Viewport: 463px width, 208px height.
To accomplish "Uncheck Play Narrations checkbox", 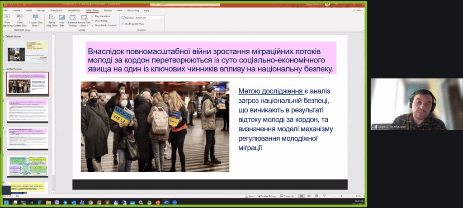I will [x=93, y=16].
